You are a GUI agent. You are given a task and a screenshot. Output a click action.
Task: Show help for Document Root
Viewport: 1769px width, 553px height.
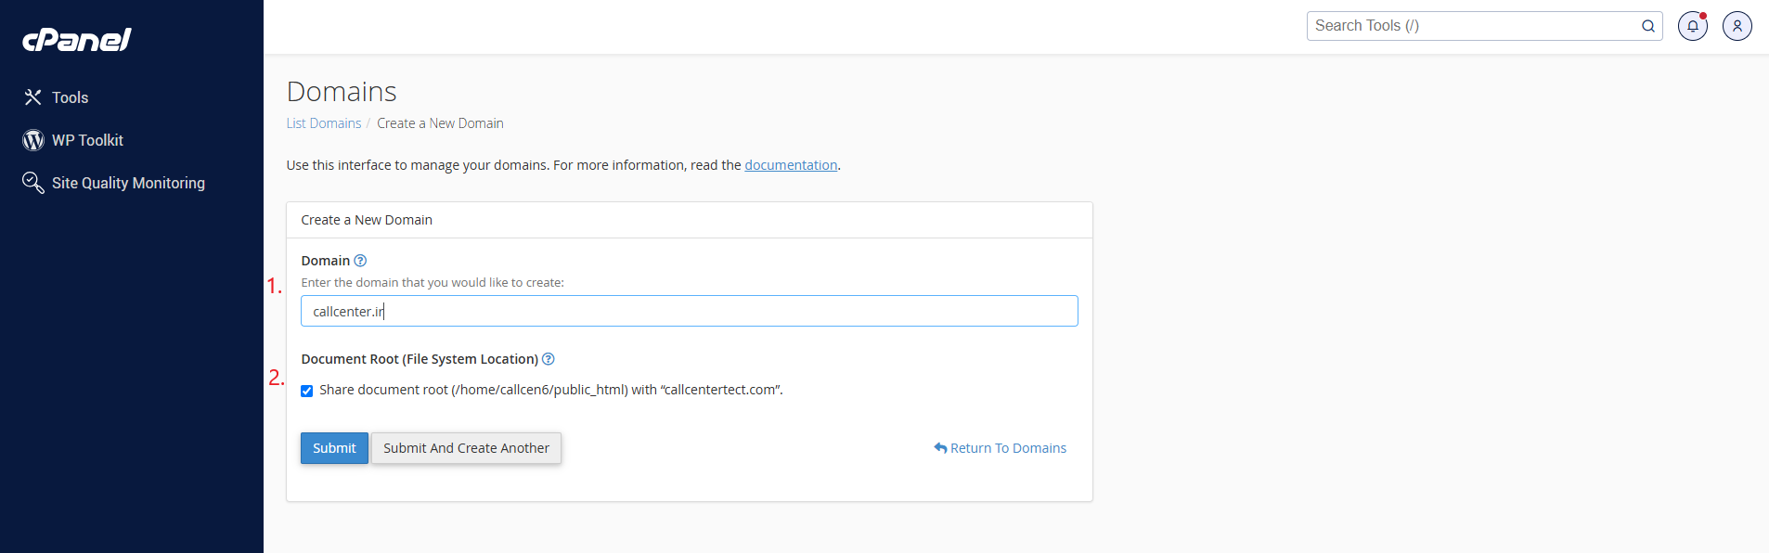(x=549, y=359)
